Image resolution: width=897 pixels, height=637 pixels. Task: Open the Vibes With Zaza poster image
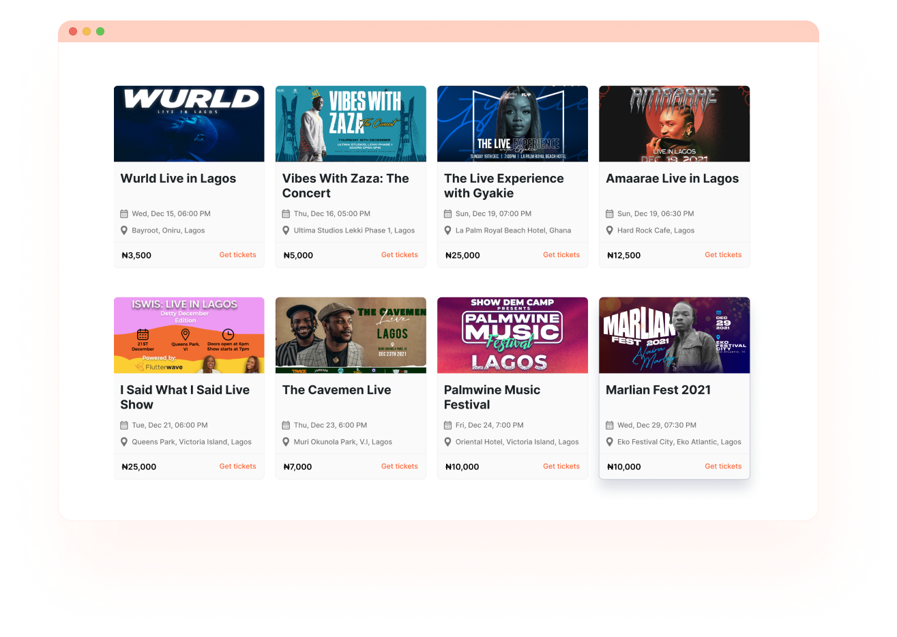click(351, 123)
